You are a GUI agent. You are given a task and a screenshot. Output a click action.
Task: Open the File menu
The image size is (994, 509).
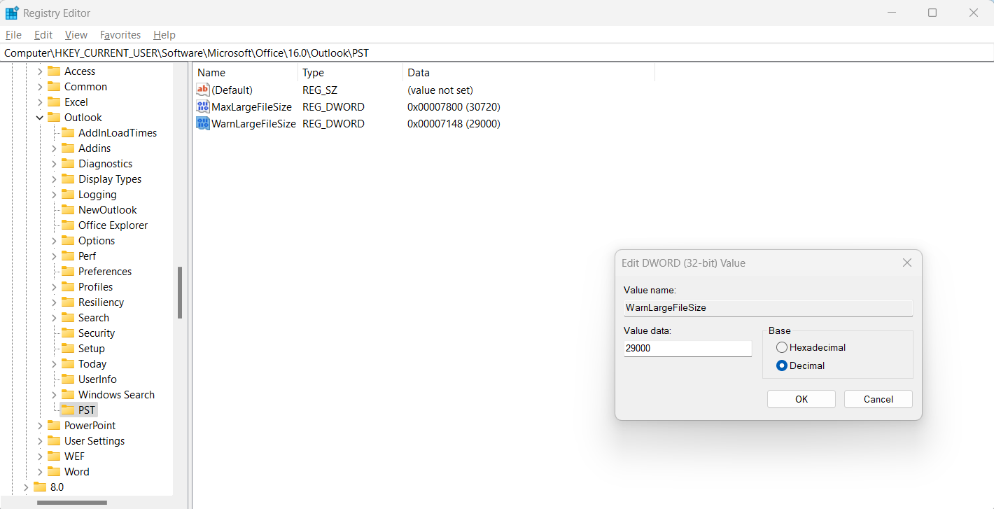click(13, 34)
